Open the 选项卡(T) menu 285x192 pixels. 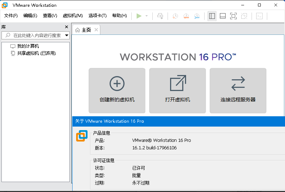pos(97,16)
